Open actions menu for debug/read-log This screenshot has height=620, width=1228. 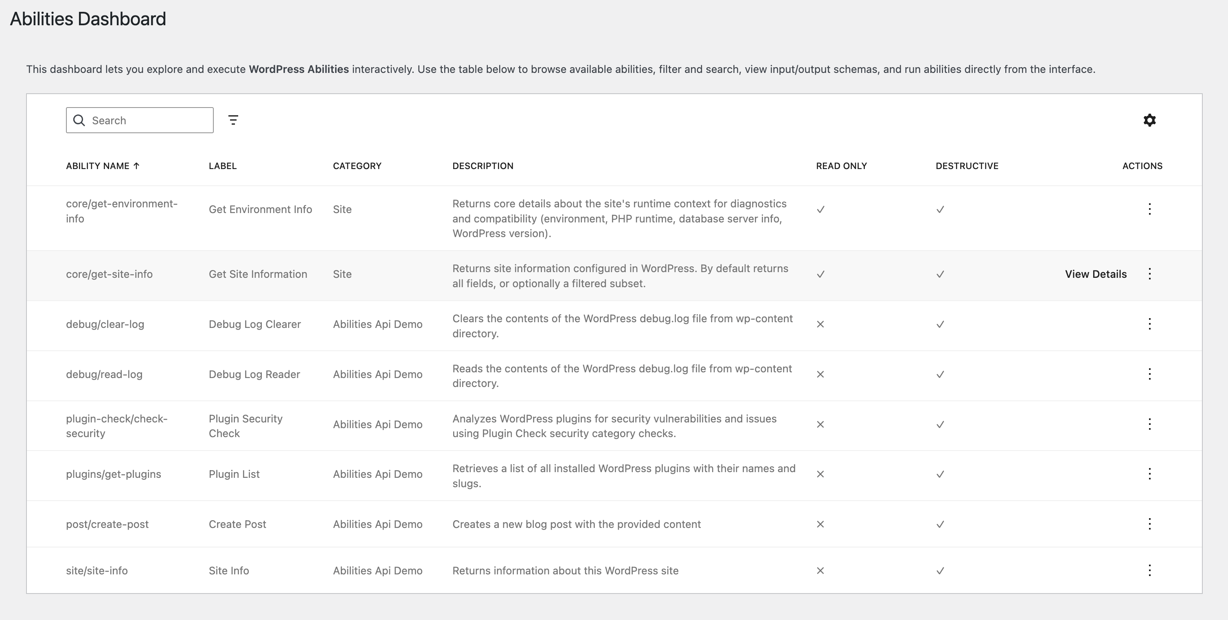click(x=1149, y=374)
